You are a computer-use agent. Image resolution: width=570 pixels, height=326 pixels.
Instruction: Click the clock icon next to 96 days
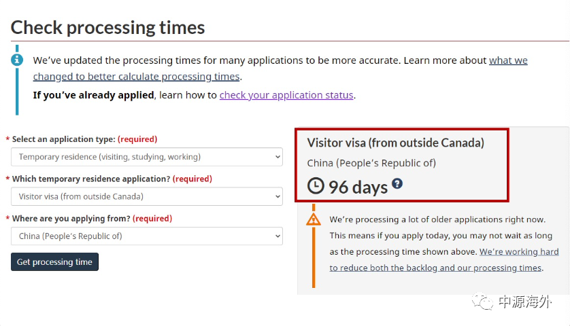coord(315,185)
